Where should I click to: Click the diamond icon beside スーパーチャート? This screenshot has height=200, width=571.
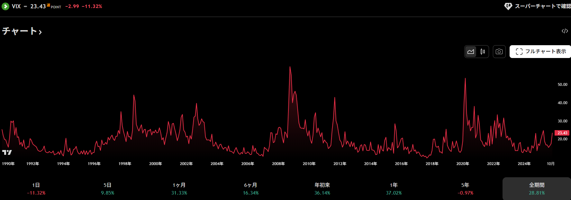click(508, 6)
